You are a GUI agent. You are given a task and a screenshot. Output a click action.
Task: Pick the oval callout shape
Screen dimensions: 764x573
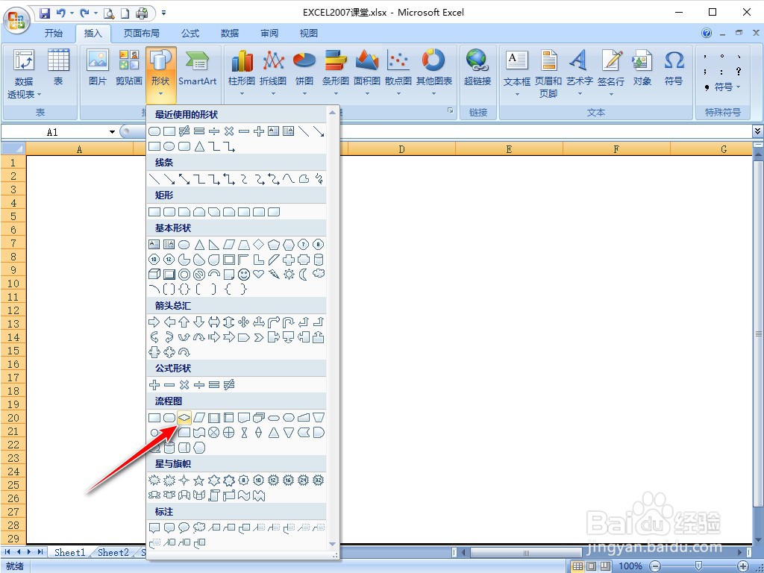tap(184, 527)
